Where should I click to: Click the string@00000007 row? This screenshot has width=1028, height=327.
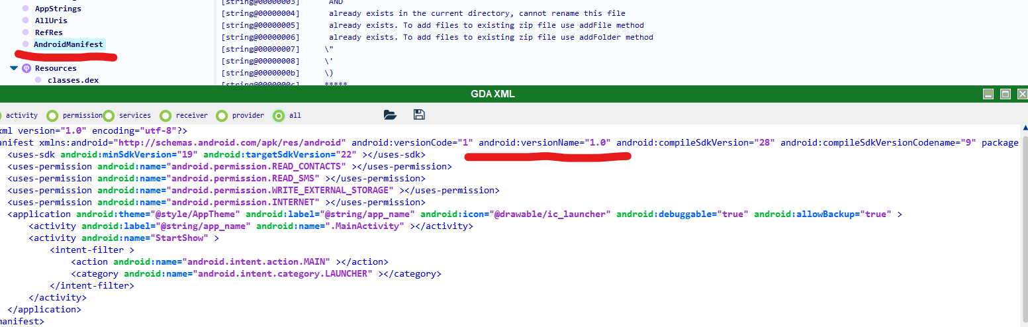click(x=278, y=49)
